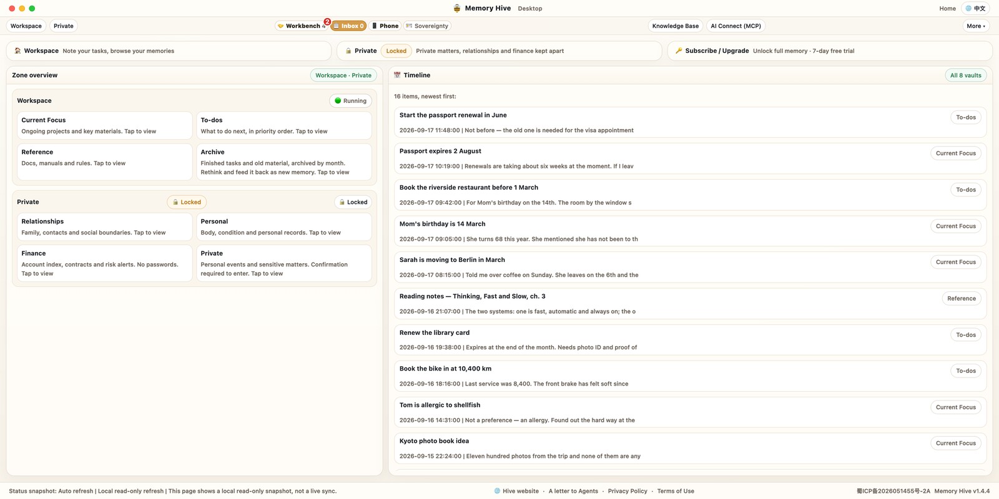The height and width of the screenshot is (499, 999).
Task: Click the Memory Hive bee logo icon
Action: tap(457, 8)
